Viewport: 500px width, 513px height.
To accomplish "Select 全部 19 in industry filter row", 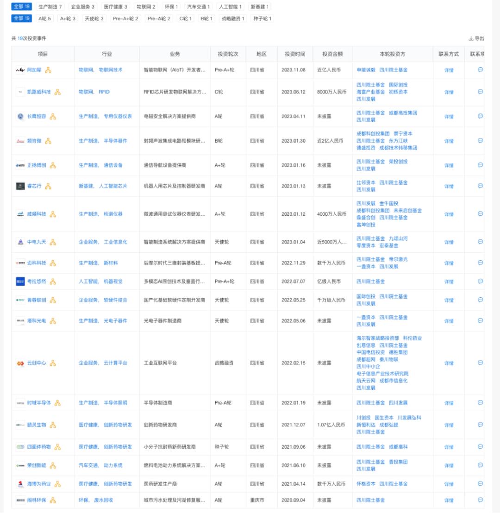I will [x=22, y=6].
